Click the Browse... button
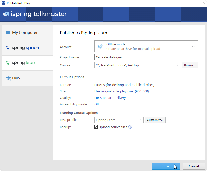This screenshot has width=207, height=171. pyautogui.click(x=190, y=65)
